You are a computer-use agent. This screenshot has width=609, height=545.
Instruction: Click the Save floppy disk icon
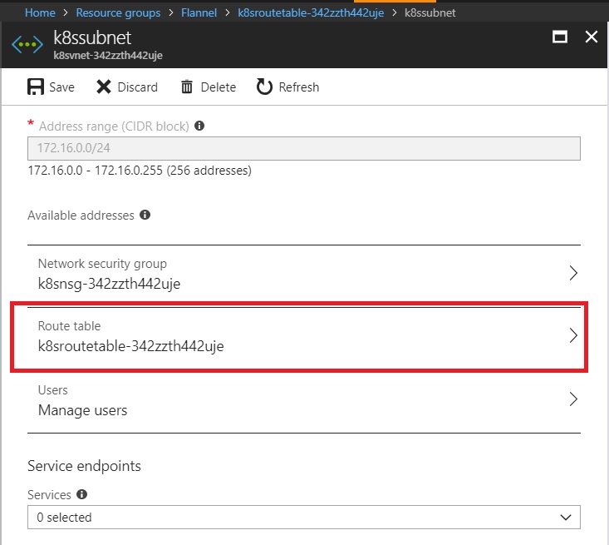tap(36, 87)
